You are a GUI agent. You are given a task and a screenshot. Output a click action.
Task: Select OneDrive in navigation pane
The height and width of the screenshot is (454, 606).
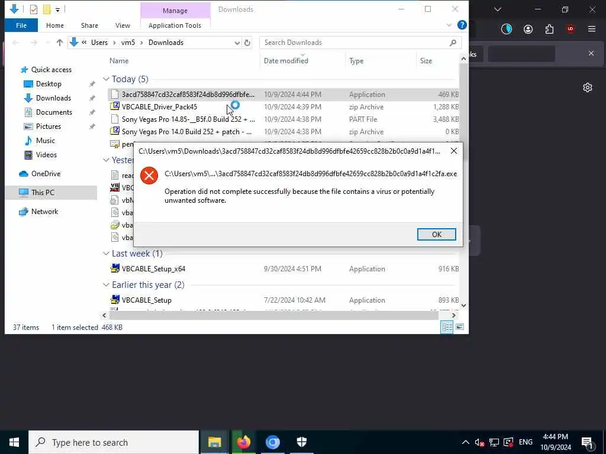click(46, 174)
